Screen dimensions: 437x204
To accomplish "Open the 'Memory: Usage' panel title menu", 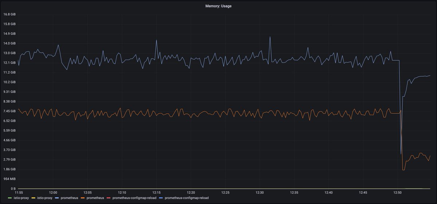I will pos(218,6).
